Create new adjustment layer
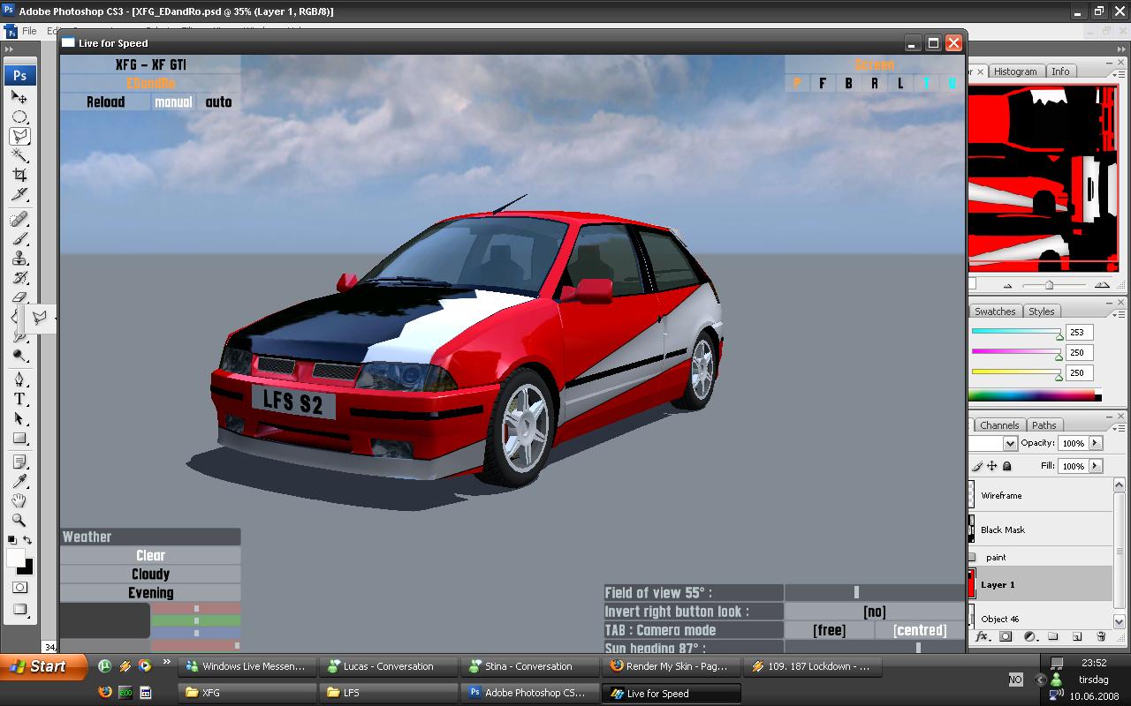Image resolution: width=1131 pixels, height=706 pixels. tap(1029, 636)
